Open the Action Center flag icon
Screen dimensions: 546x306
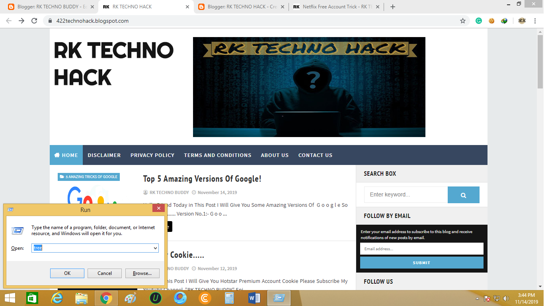tap(487, 298)
